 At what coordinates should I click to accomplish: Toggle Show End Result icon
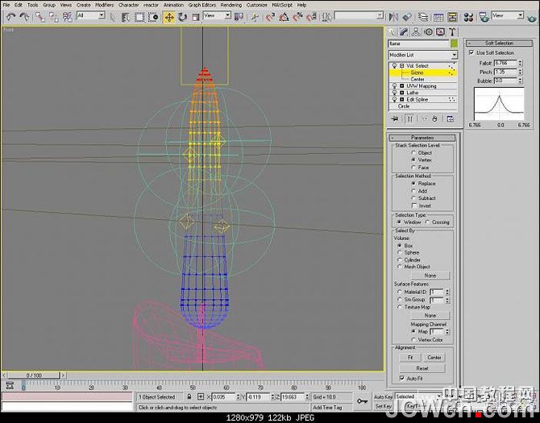409,118
